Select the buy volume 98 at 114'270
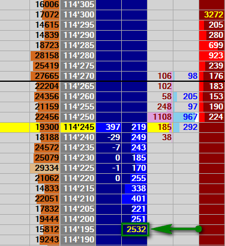Viewport: 225px width, 246px height. 186,76
